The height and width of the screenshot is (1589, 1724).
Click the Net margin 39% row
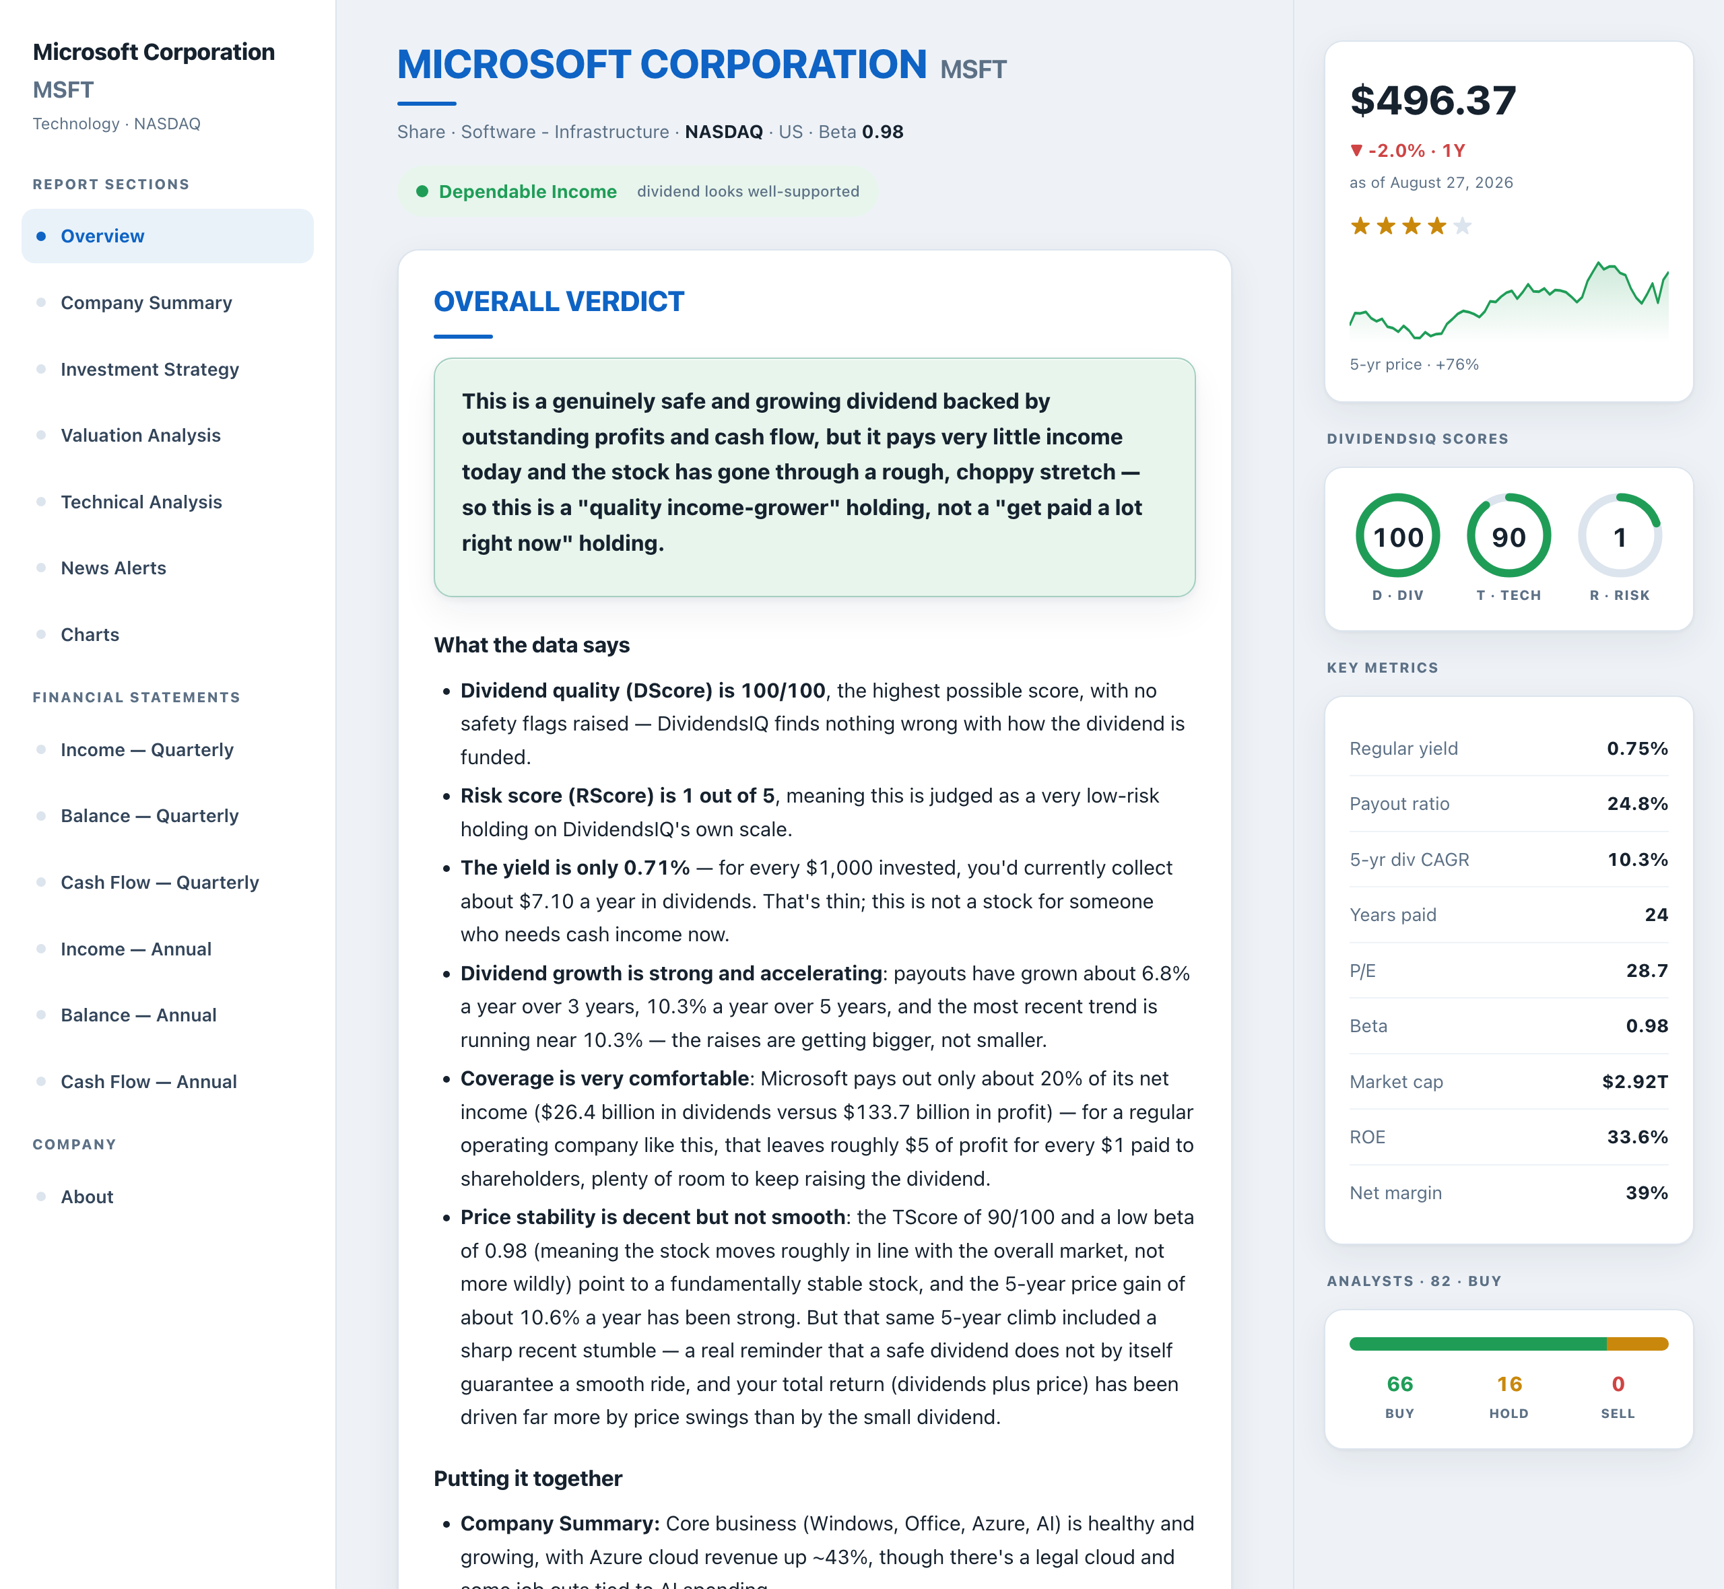point(1509,1192)
